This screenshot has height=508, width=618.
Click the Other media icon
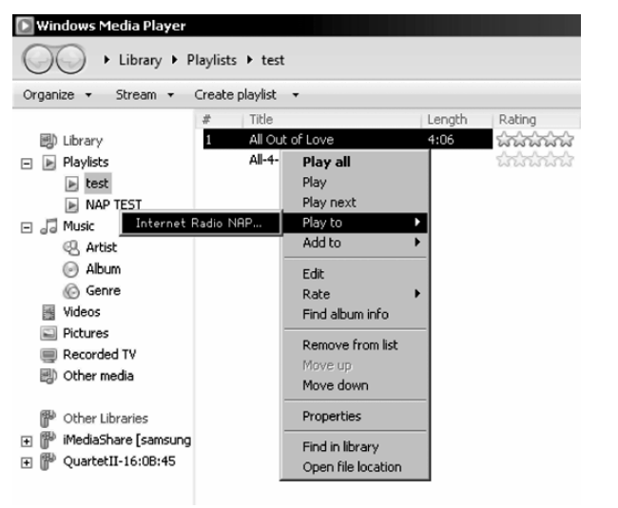pos(48,376)
